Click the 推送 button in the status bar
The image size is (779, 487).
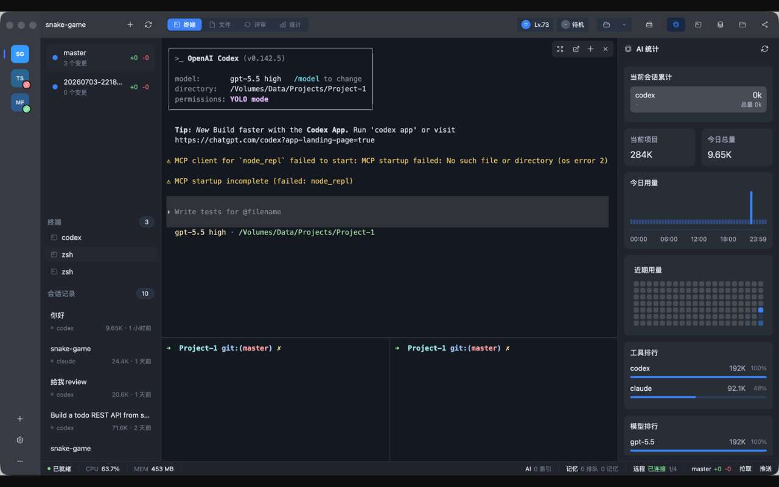[766, 469]
